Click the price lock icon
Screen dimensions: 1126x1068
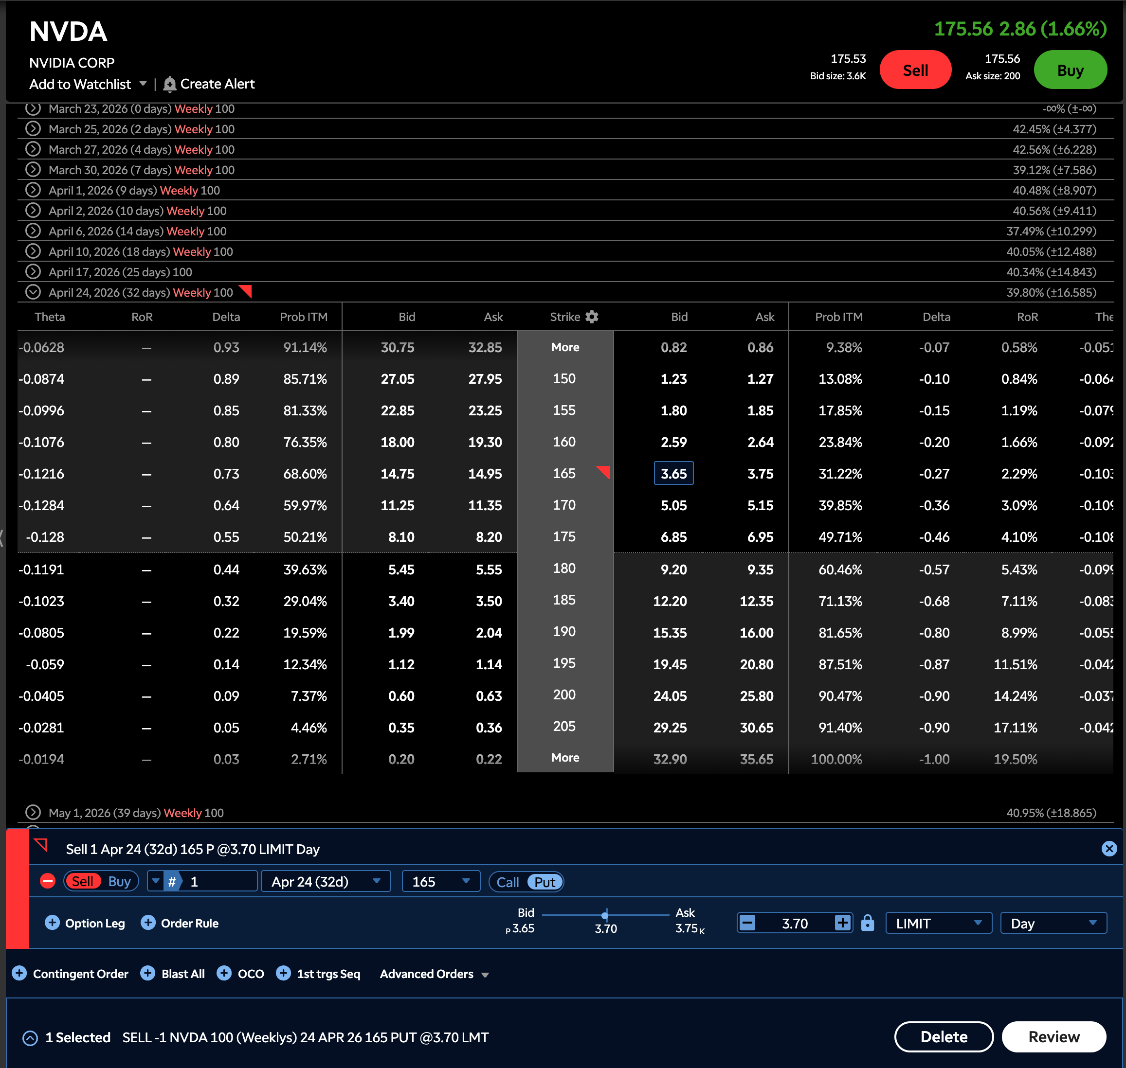pyautogui.click(x=867, y=923)
